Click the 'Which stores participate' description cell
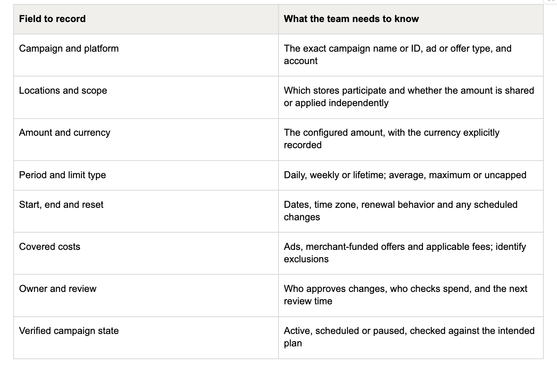 pos(411,97)
